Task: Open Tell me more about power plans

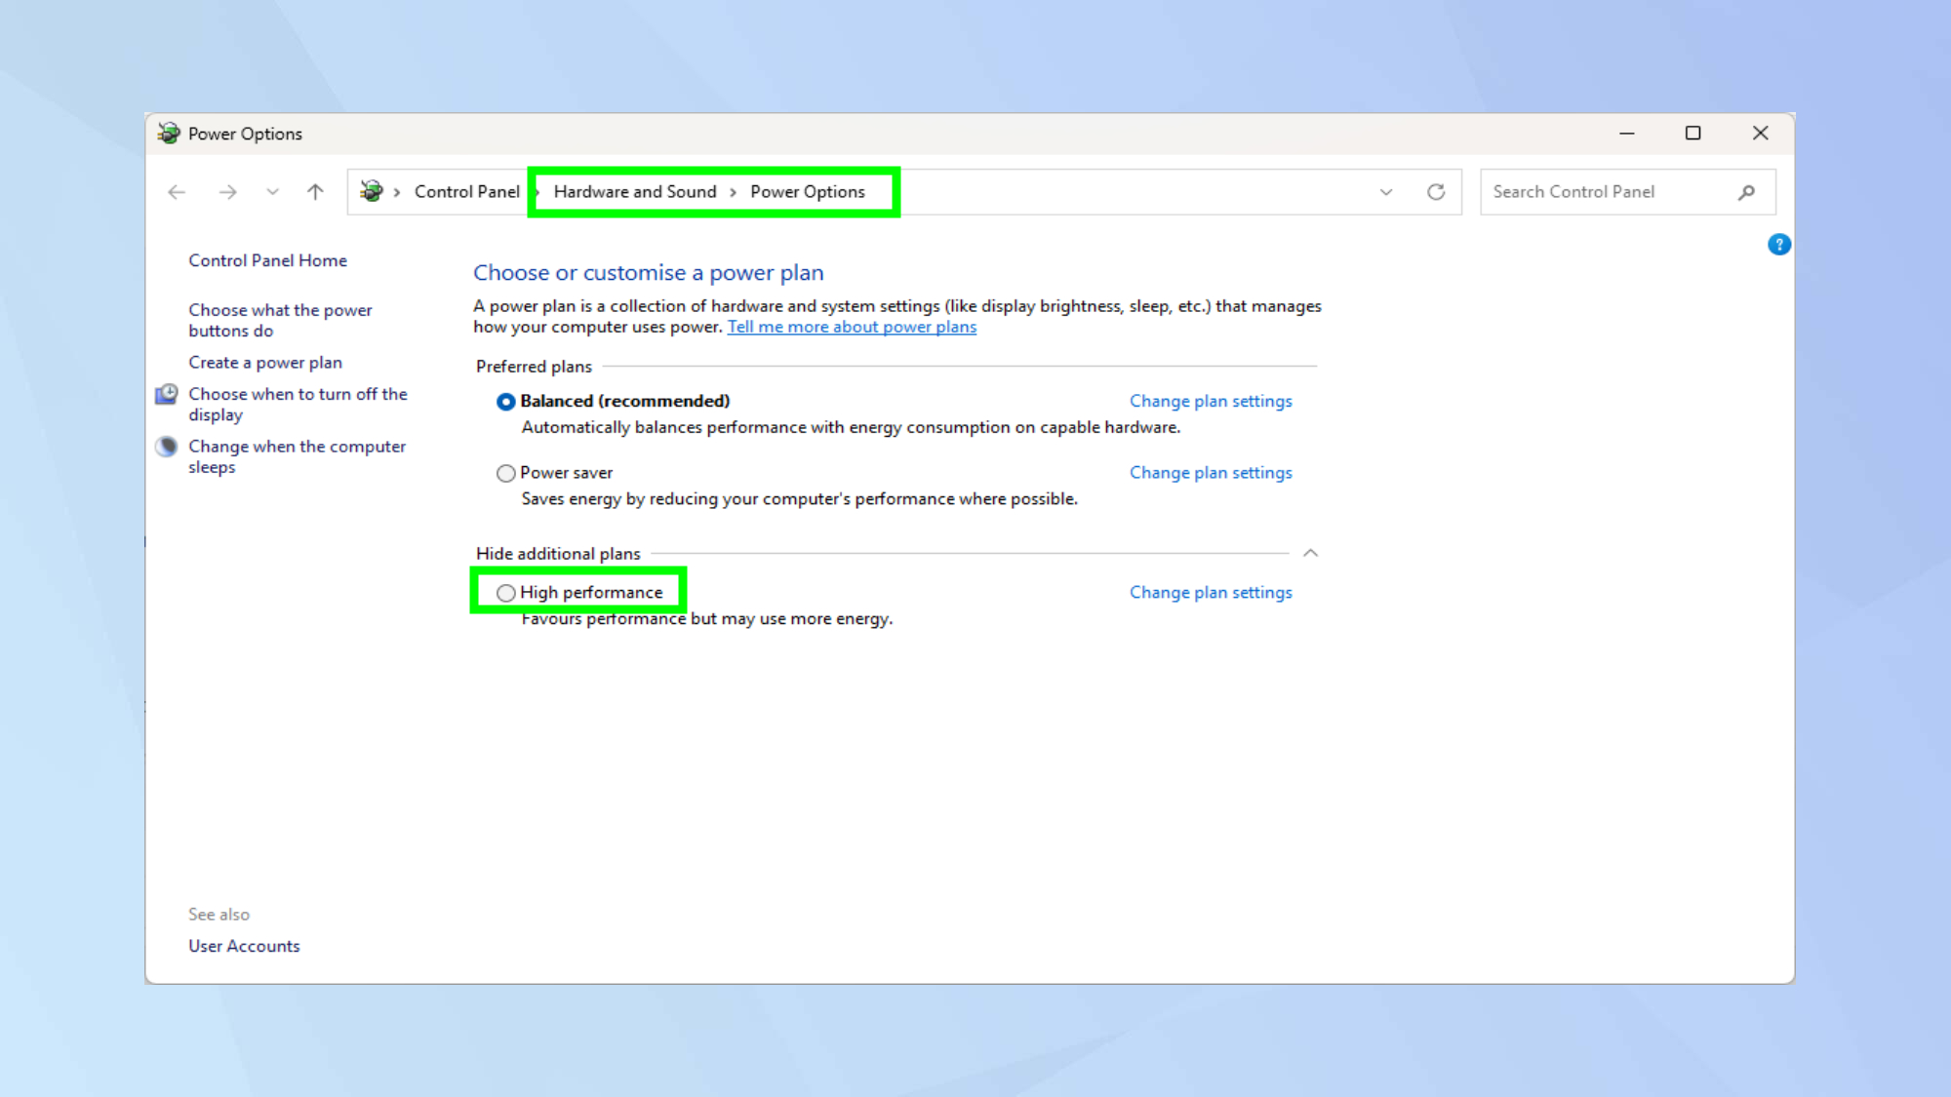Action: coord(851,327)
